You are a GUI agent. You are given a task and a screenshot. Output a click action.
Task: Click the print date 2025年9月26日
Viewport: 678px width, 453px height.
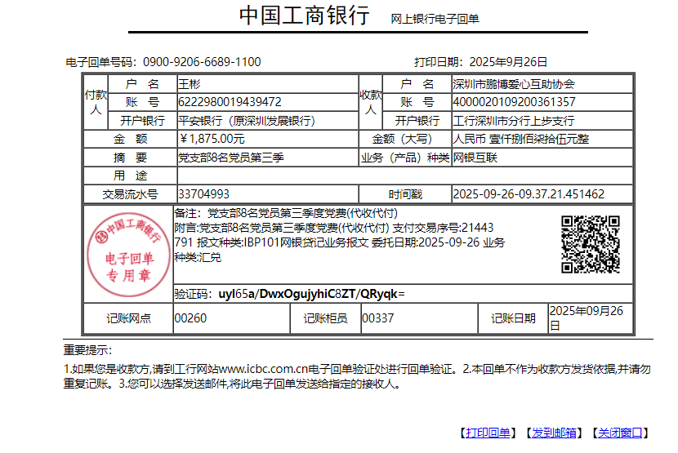(x=508, y=62)
